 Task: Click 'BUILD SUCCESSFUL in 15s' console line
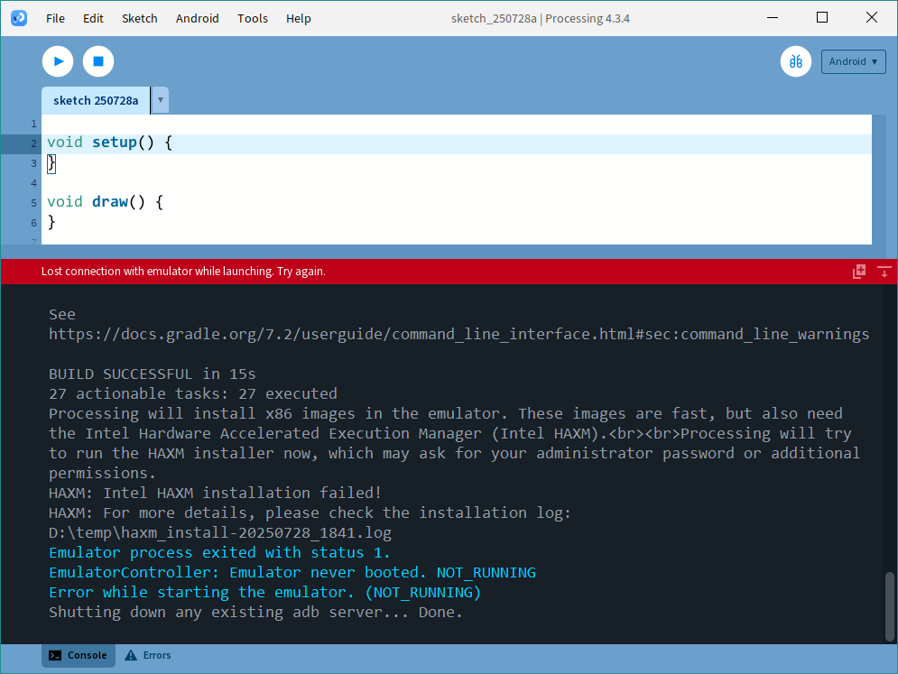[153, 374]
